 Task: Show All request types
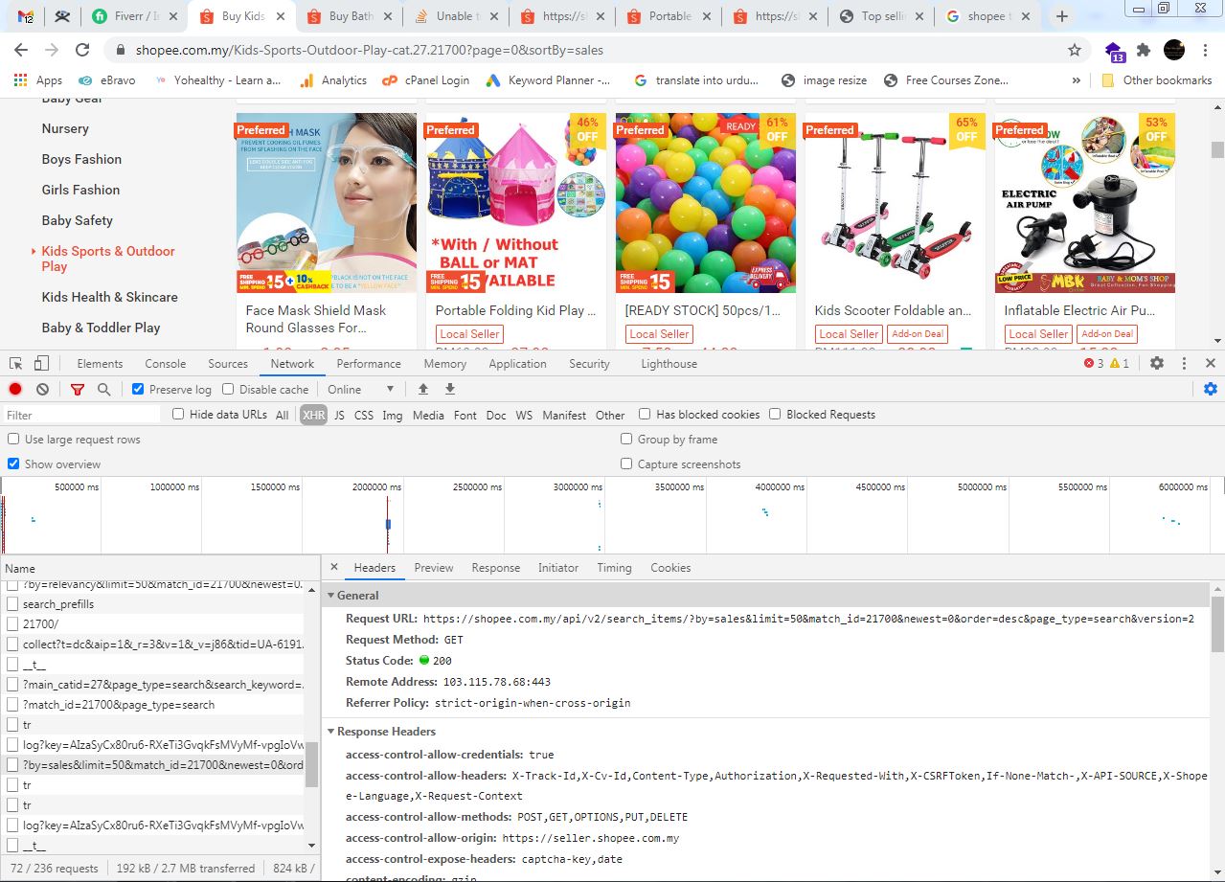(x=282, y=415)
